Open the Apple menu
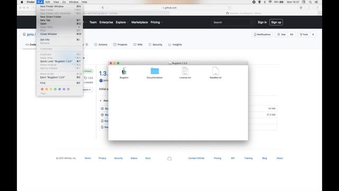The image size is (339, 191). tap(22, 2)
